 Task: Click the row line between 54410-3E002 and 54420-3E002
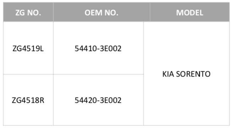tap(98, 74)
